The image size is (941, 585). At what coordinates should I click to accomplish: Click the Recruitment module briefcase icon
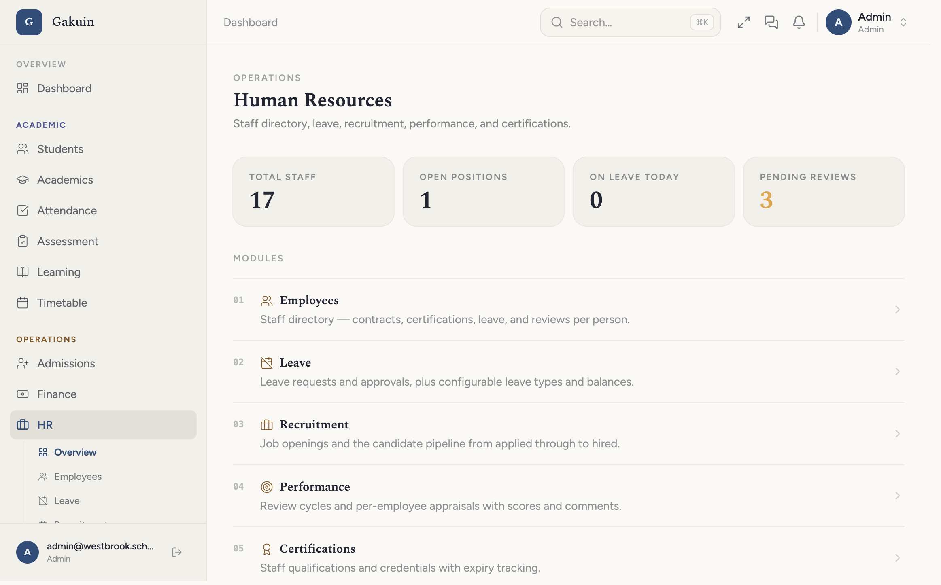(267, 425)
